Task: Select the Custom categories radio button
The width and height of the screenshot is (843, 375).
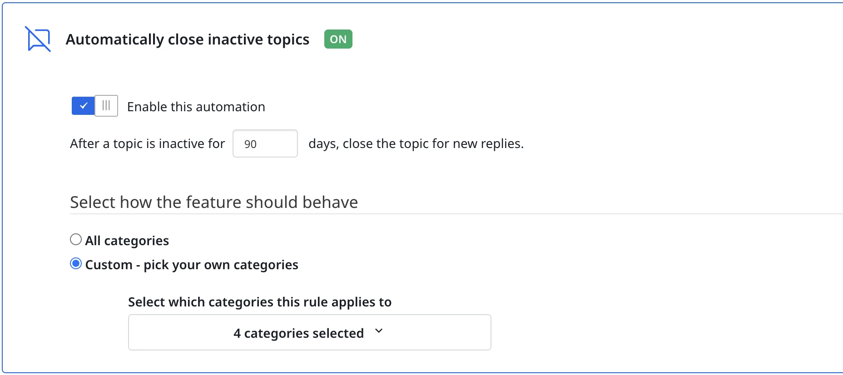Action: point(76,264)
